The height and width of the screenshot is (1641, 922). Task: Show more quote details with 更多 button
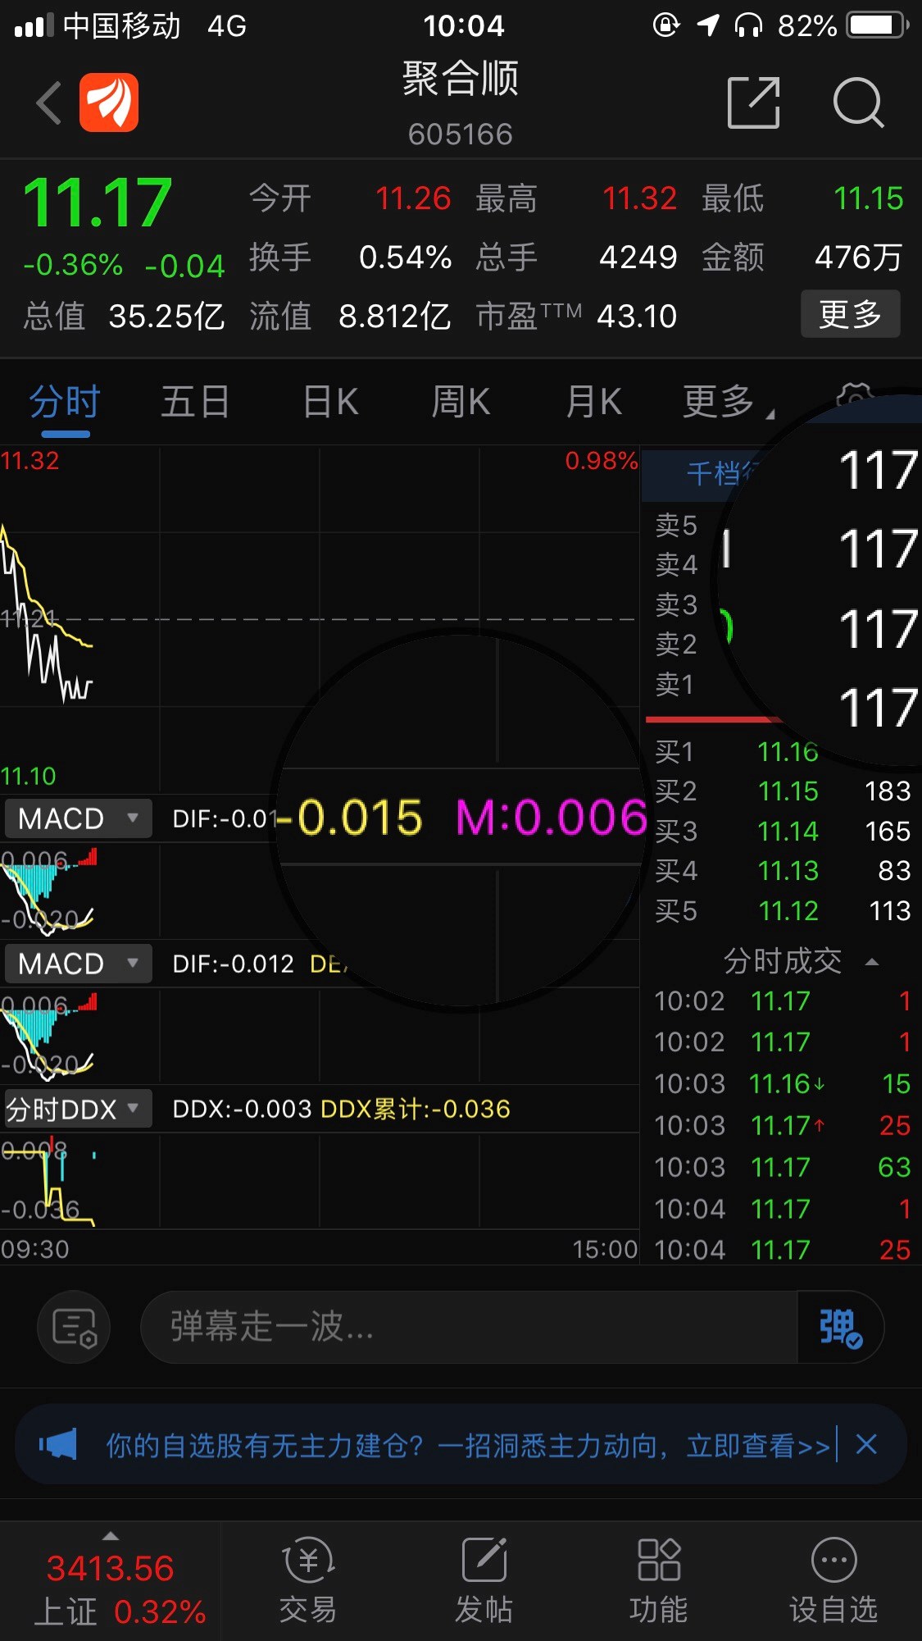pos(850,313)
